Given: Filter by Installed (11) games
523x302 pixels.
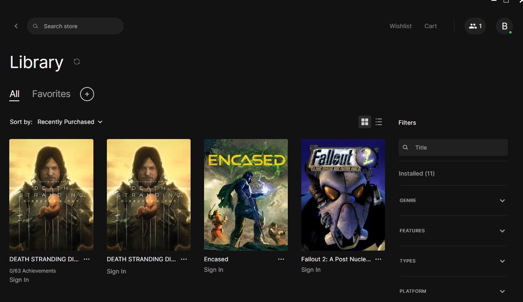Looking at the screenshot, I should 417,173.
